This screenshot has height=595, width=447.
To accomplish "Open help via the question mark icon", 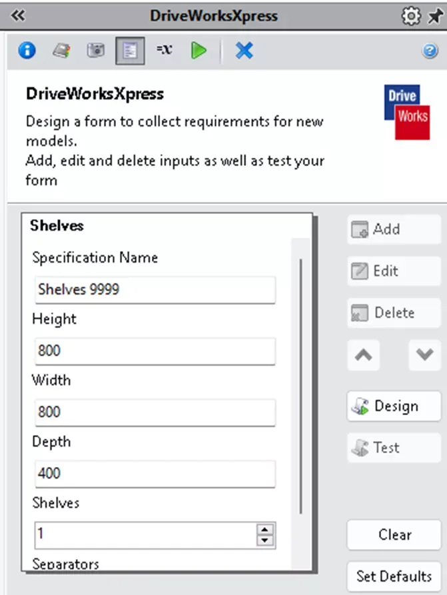I will point(430,51).
